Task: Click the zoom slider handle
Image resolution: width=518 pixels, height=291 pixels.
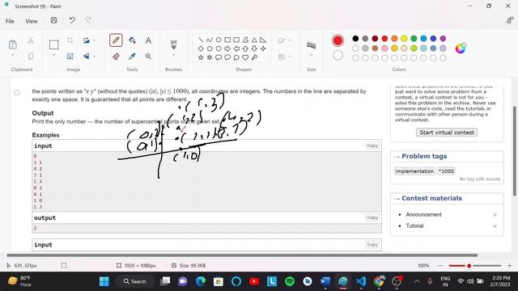Action: 469,266
